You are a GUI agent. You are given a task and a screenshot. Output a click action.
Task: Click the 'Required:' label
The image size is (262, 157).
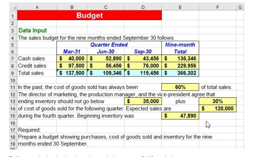click(29, 130)
